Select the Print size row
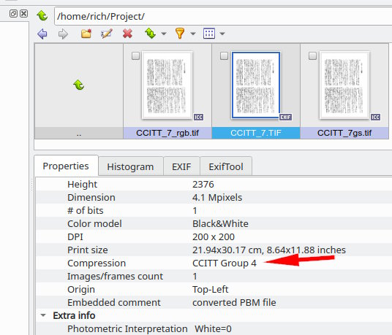The image size is (392, 335). pos(214,250)
